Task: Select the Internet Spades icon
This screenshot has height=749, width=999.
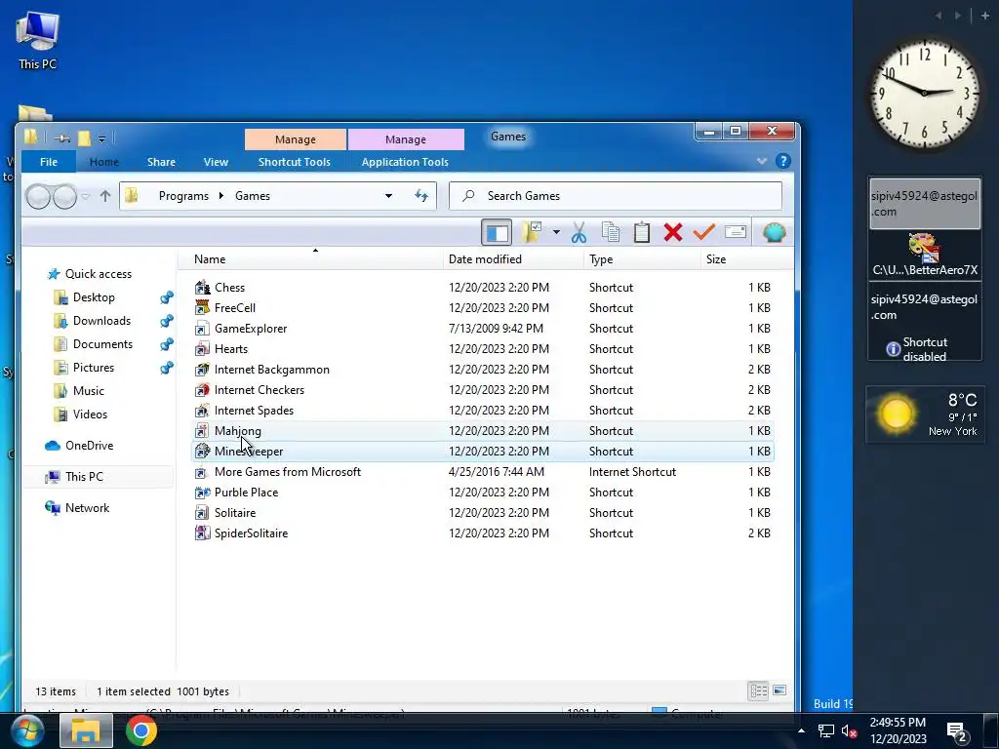Action: pos(202,411)
